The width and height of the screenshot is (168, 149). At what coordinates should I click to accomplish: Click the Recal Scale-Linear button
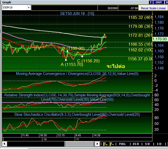[153, 8]
